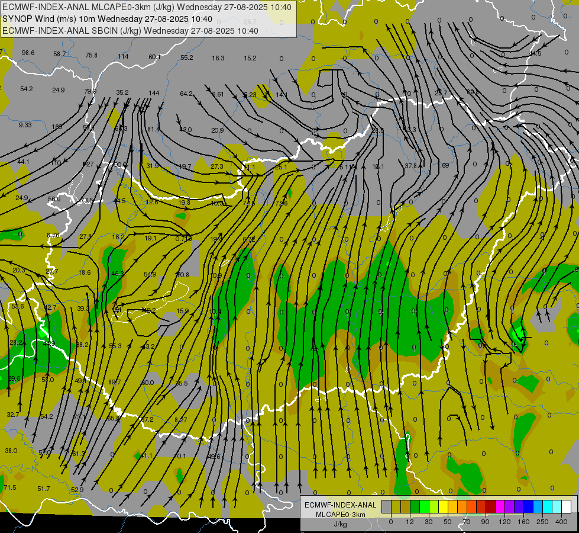Click the bright green legend swatch

pyautogui.click(x=424, y=507)
